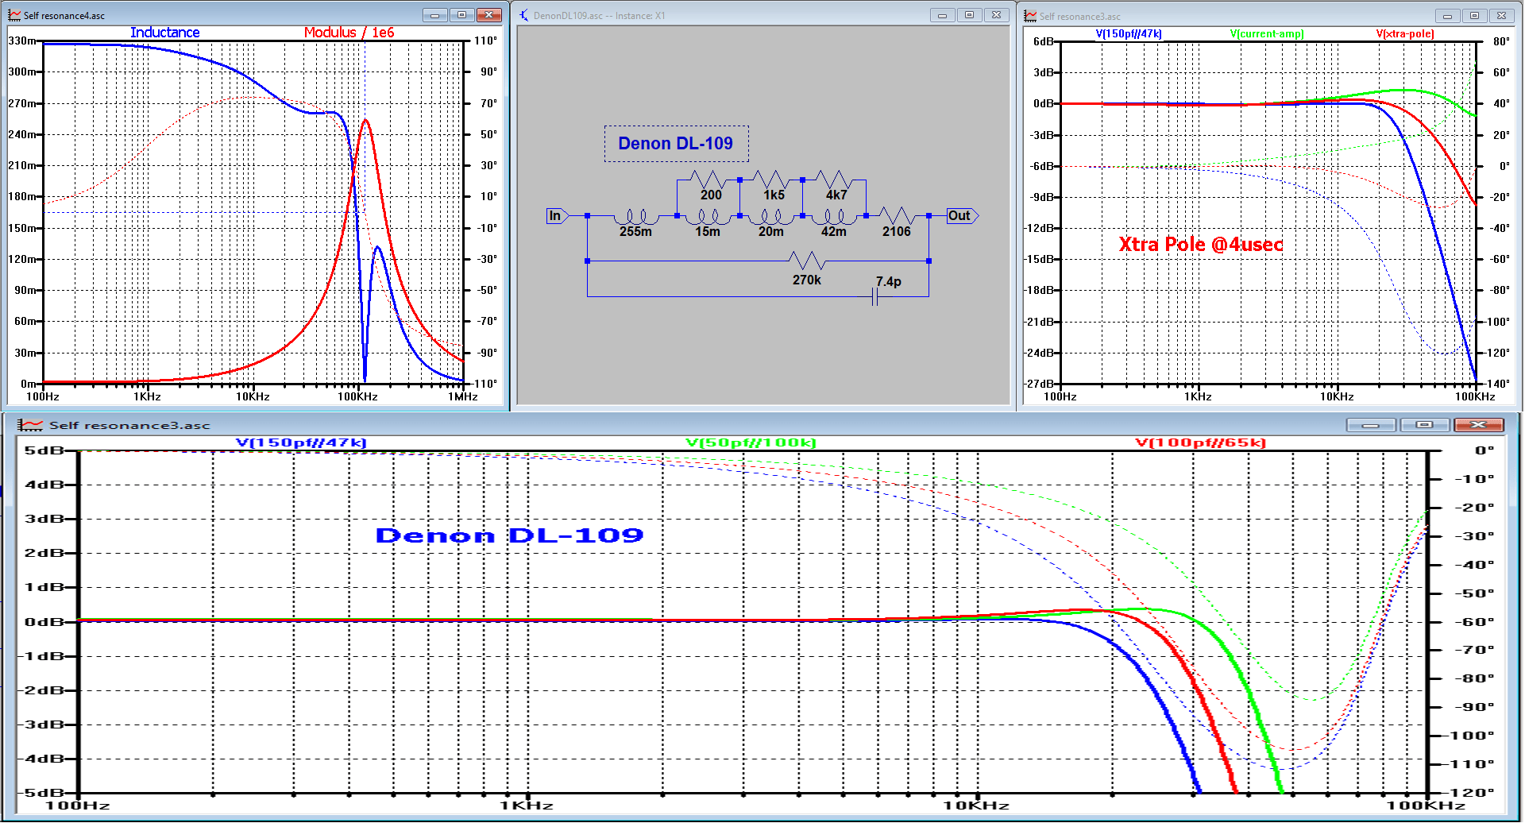Viewport: 1525px width, 823px height.
Task: Click the V(50pf//100k) trace label
Action: 751,442
